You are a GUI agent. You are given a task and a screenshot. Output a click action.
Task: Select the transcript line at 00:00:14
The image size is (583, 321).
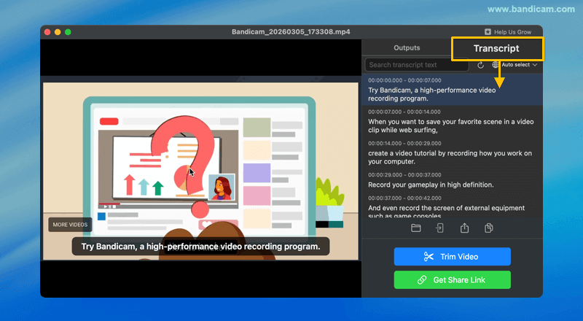[x=452, y=152]
